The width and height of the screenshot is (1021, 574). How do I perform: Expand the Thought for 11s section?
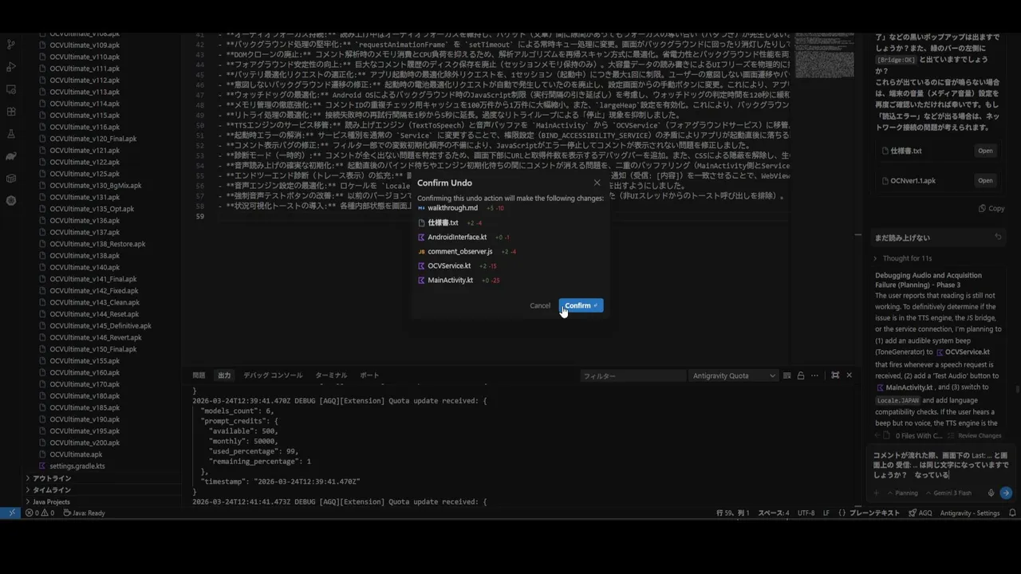click(x=902, y=258)
